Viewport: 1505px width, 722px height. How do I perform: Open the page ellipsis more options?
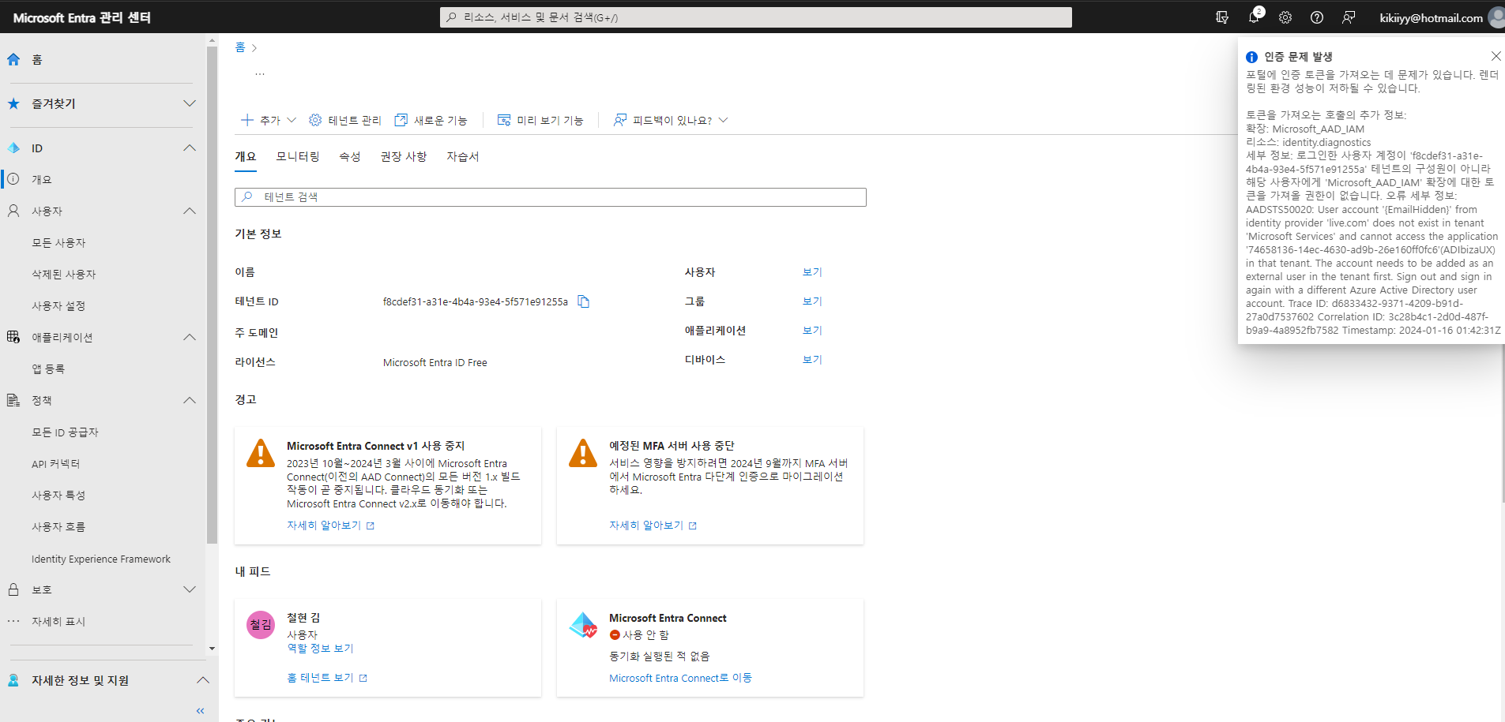click(x=260, y=74)
